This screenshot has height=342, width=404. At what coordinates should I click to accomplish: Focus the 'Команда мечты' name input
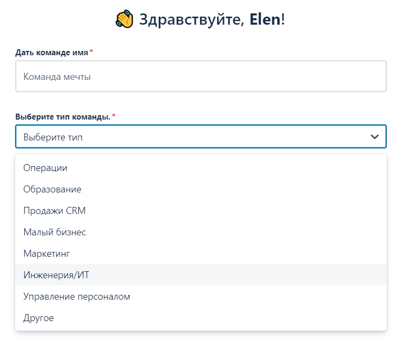[201, 77]
